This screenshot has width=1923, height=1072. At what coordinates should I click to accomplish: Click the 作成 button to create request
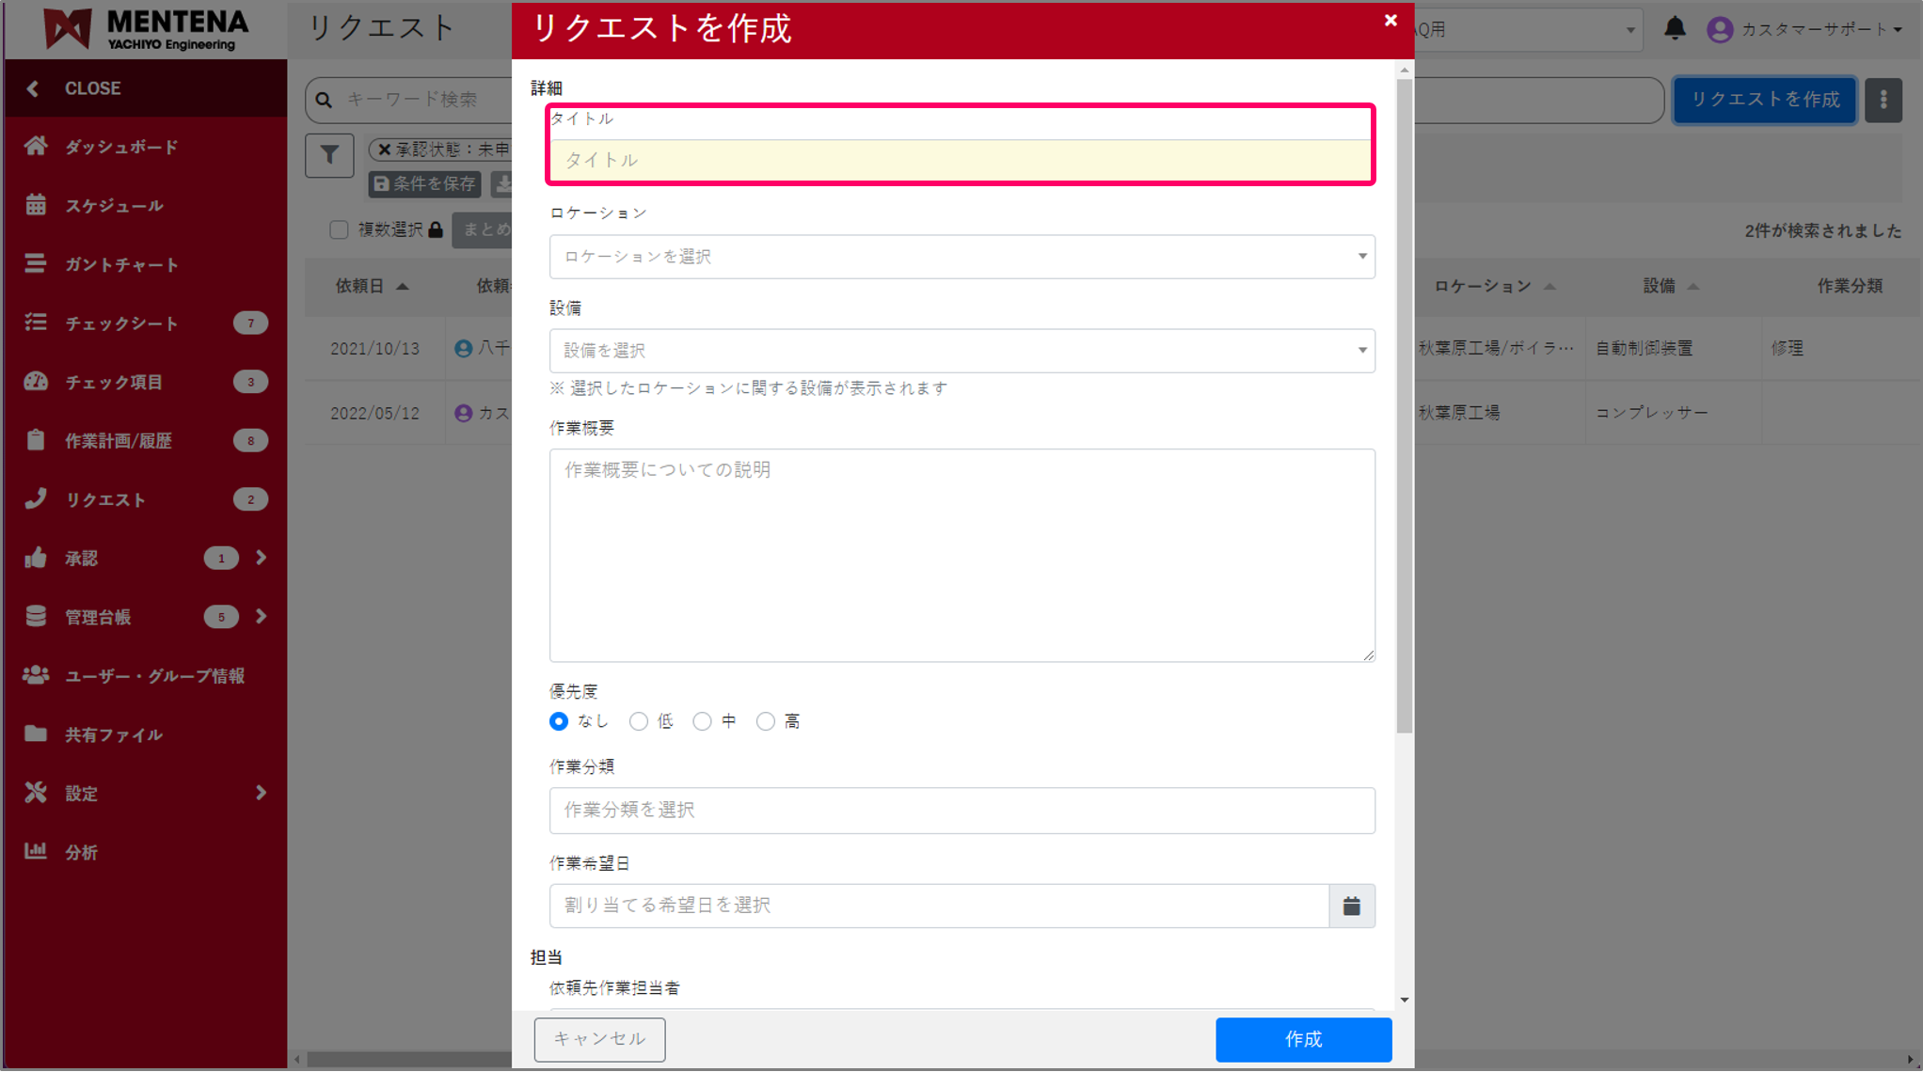click(x=1303, y=1039)
